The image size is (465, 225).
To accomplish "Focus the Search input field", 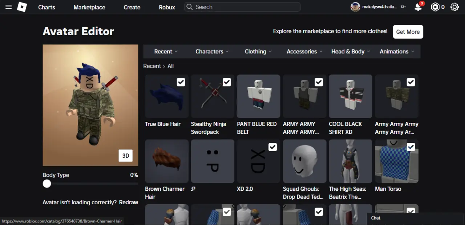I will (242, 7).
